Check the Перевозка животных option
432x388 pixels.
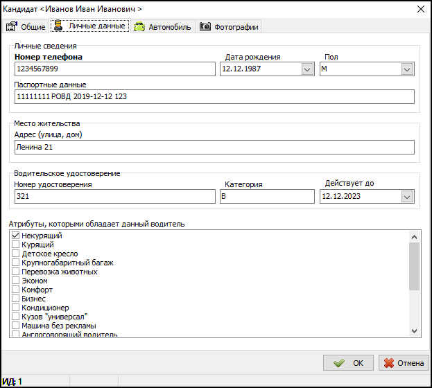16,272
